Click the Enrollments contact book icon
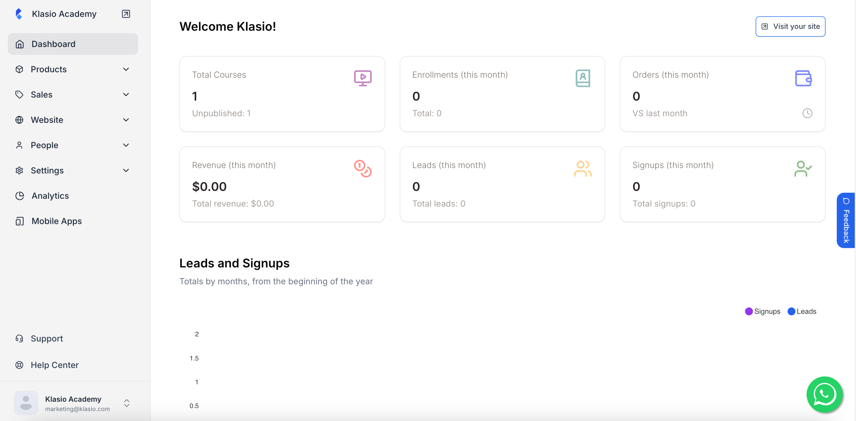 click(583, 78)
